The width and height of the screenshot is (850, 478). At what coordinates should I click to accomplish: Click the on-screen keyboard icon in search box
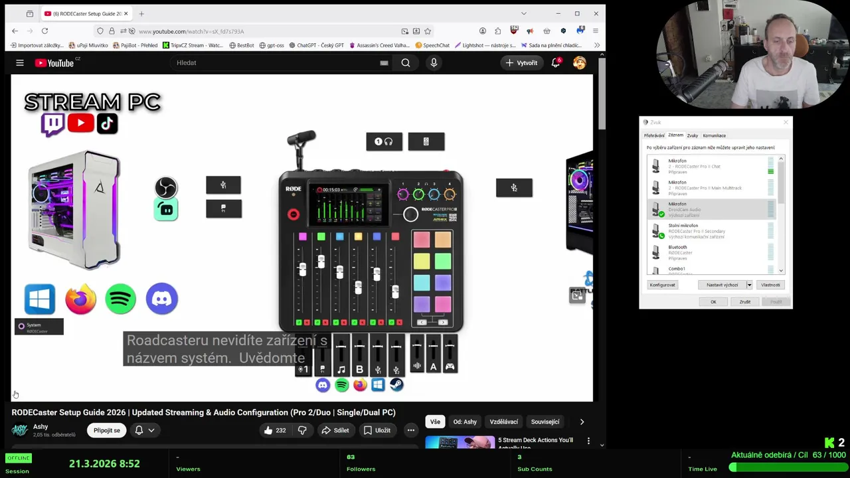click(384, 62)
